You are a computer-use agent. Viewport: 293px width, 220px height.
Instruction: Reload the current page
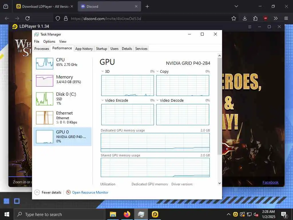coord(27,18)
